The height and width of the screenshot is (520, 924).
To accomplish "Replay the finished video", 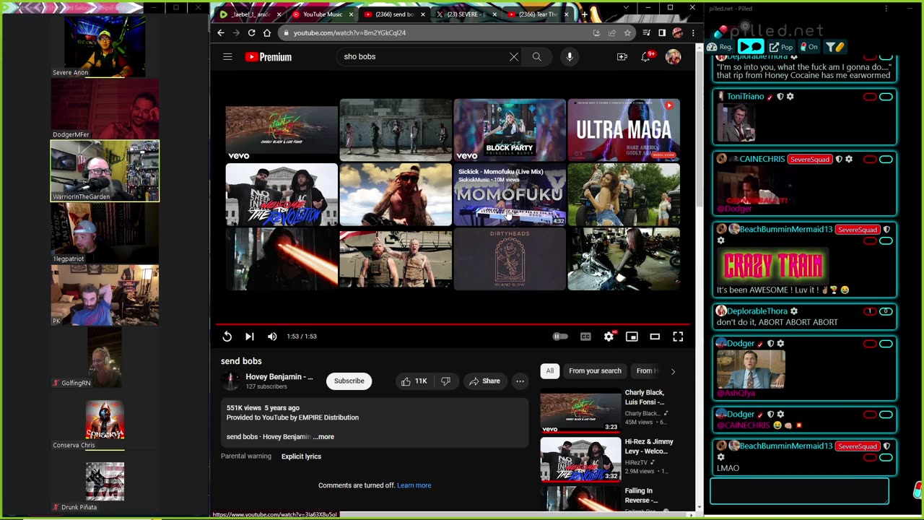I will (x=227, y=337).
